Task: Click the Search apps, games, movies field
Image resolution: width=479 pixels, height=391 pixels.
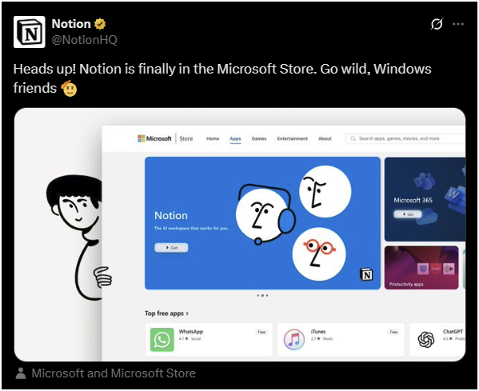Action: pyautogui.click(x=405, y=138)
